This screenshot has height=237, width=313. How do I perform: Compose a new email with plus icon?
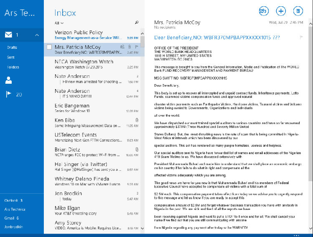tap(281, 11)
